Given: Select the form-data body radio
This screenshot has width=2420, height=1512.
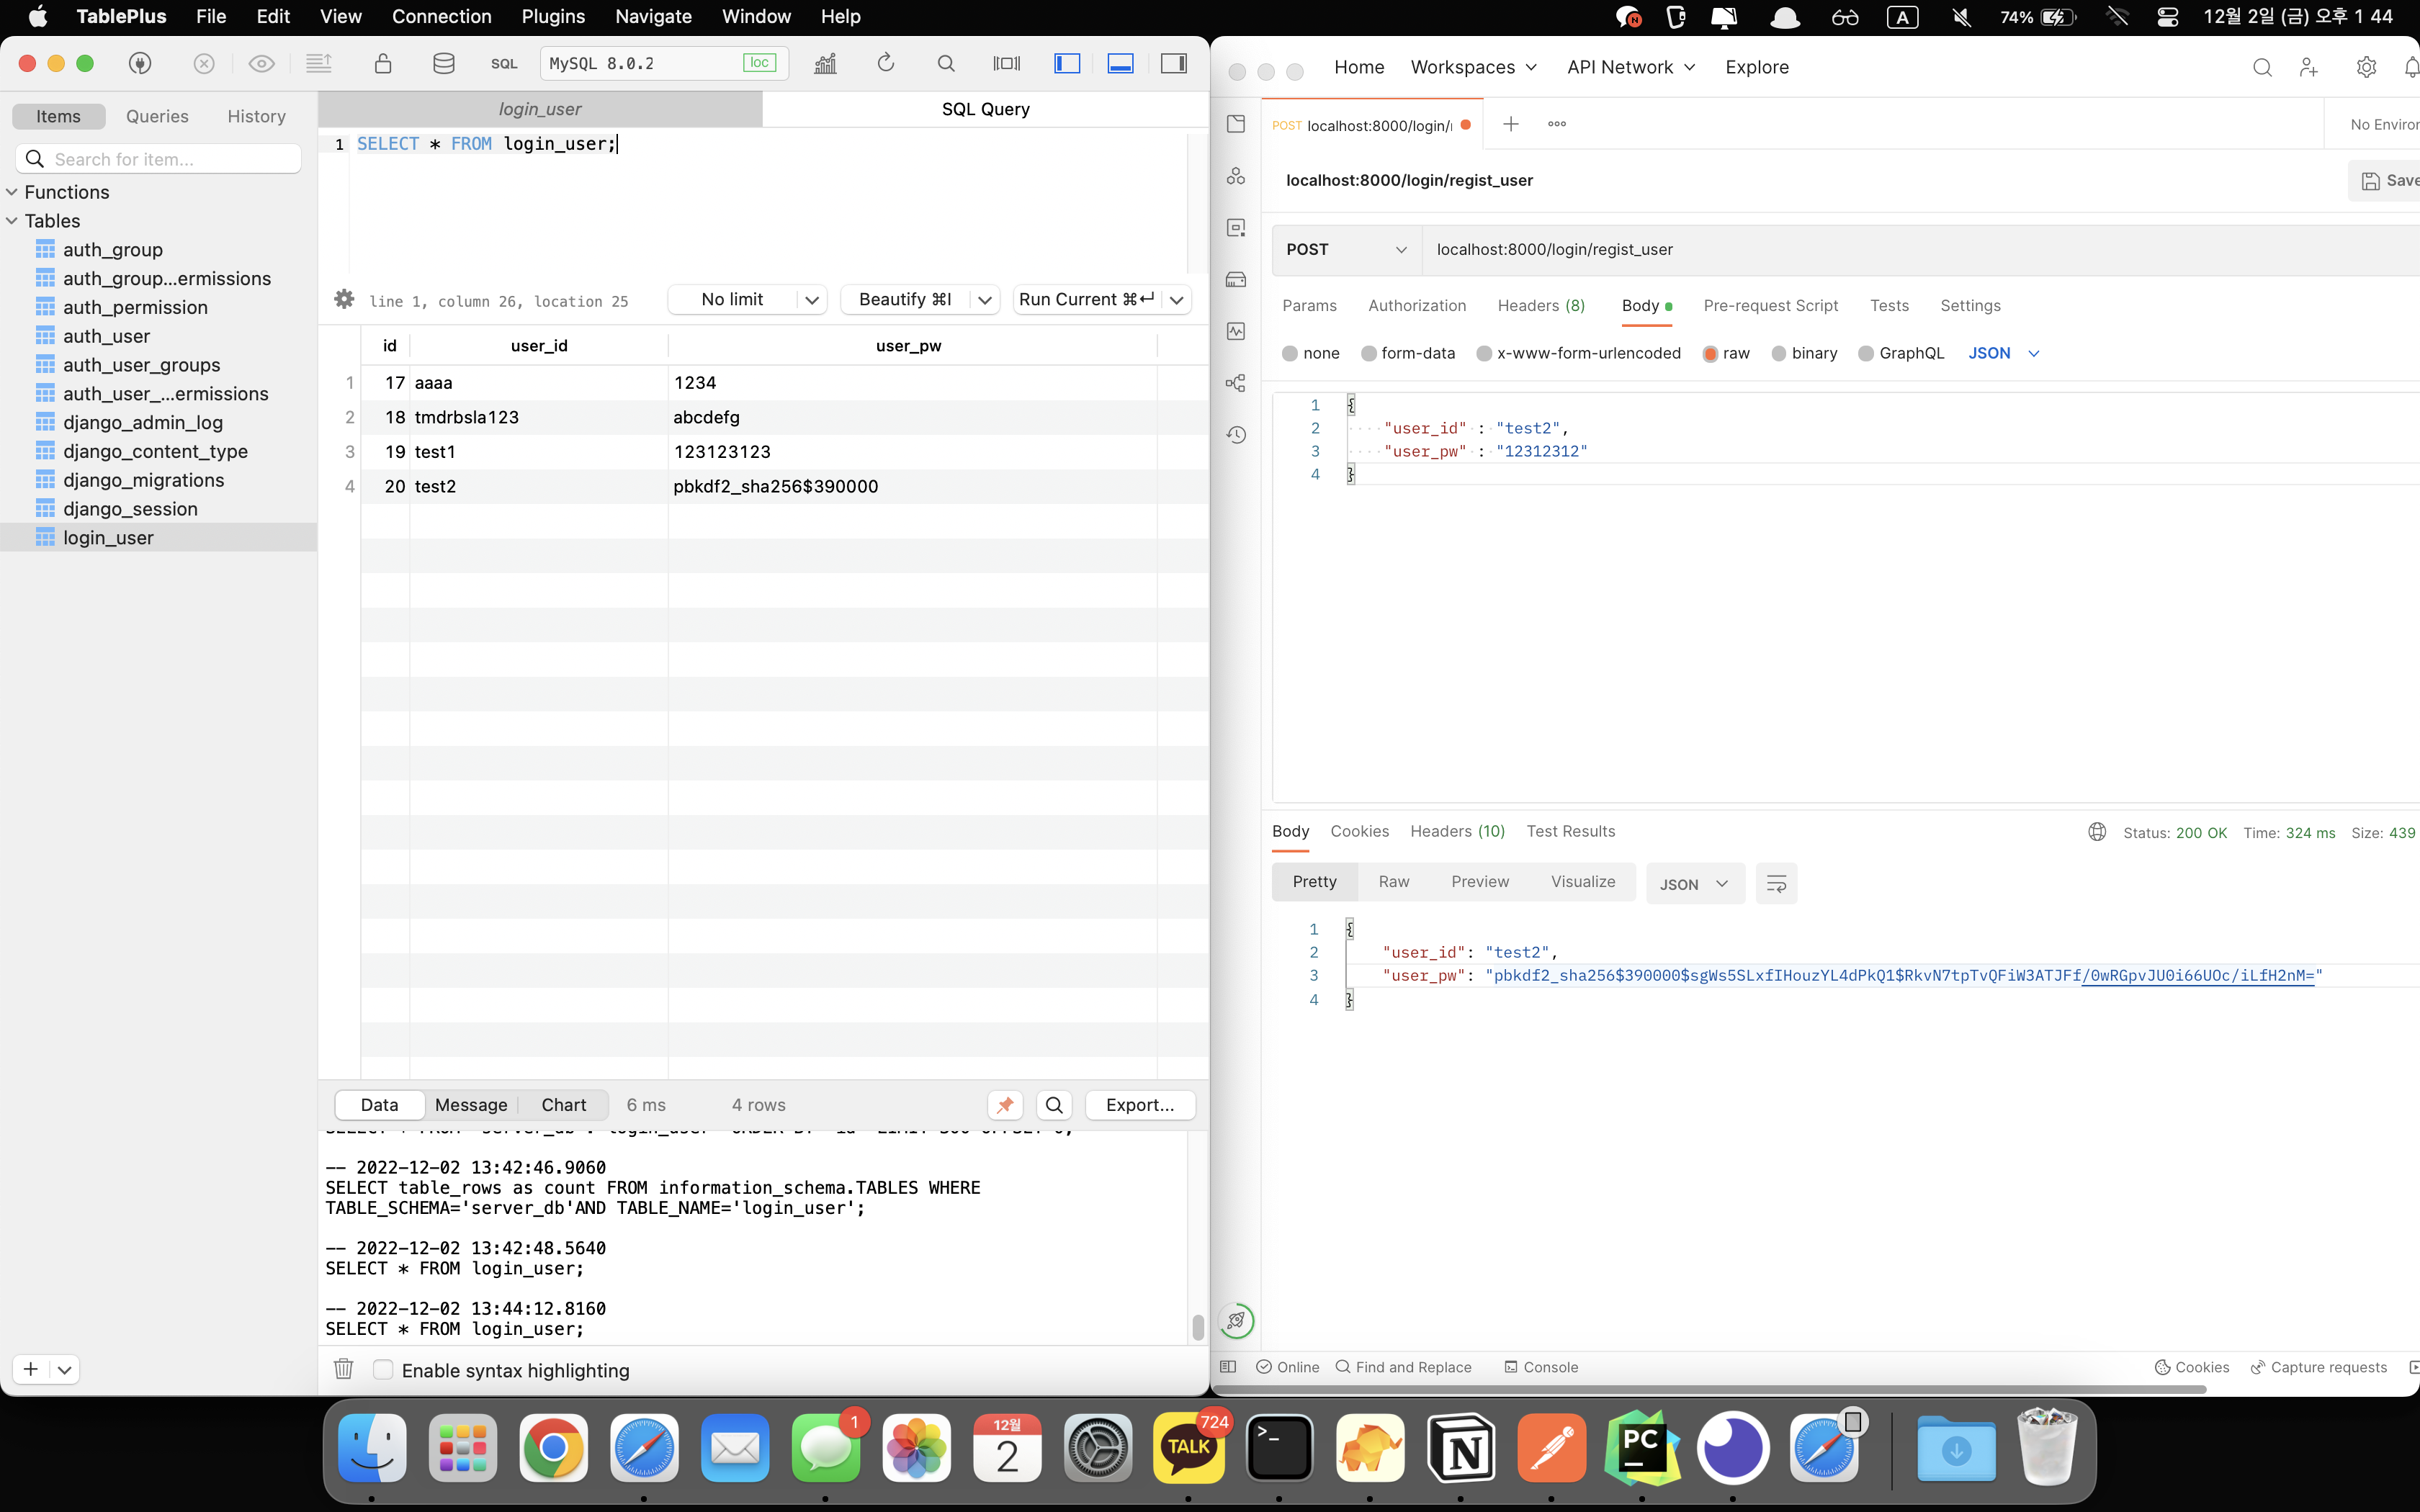Looking at the screenshot, I should click(1369, 353).
